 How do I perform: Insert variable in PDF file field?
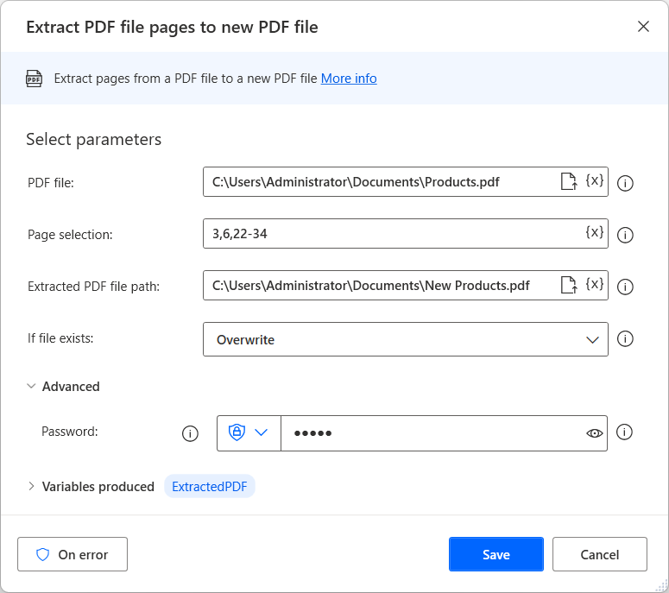point(595,180)
